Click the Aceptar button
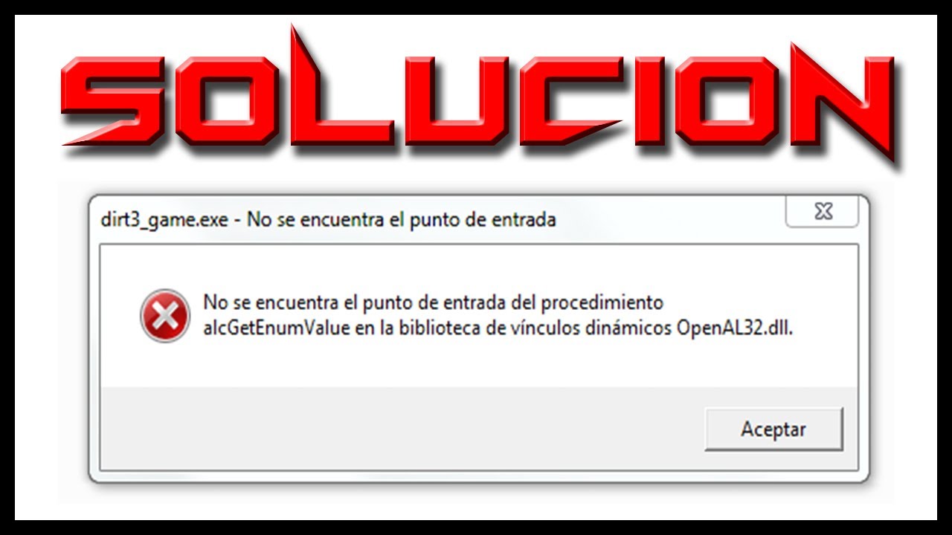 [773, 429]
